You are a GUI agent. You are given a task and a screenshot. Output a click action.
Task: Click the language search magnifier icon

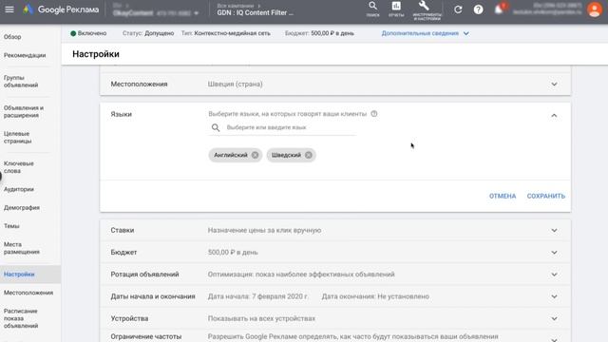[x=216, y=127]
